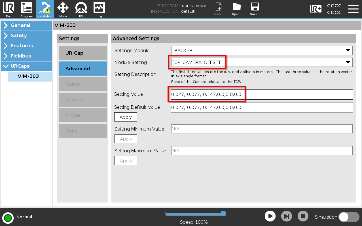
Task: Click the Setting Description label
Action: (135, 74)
